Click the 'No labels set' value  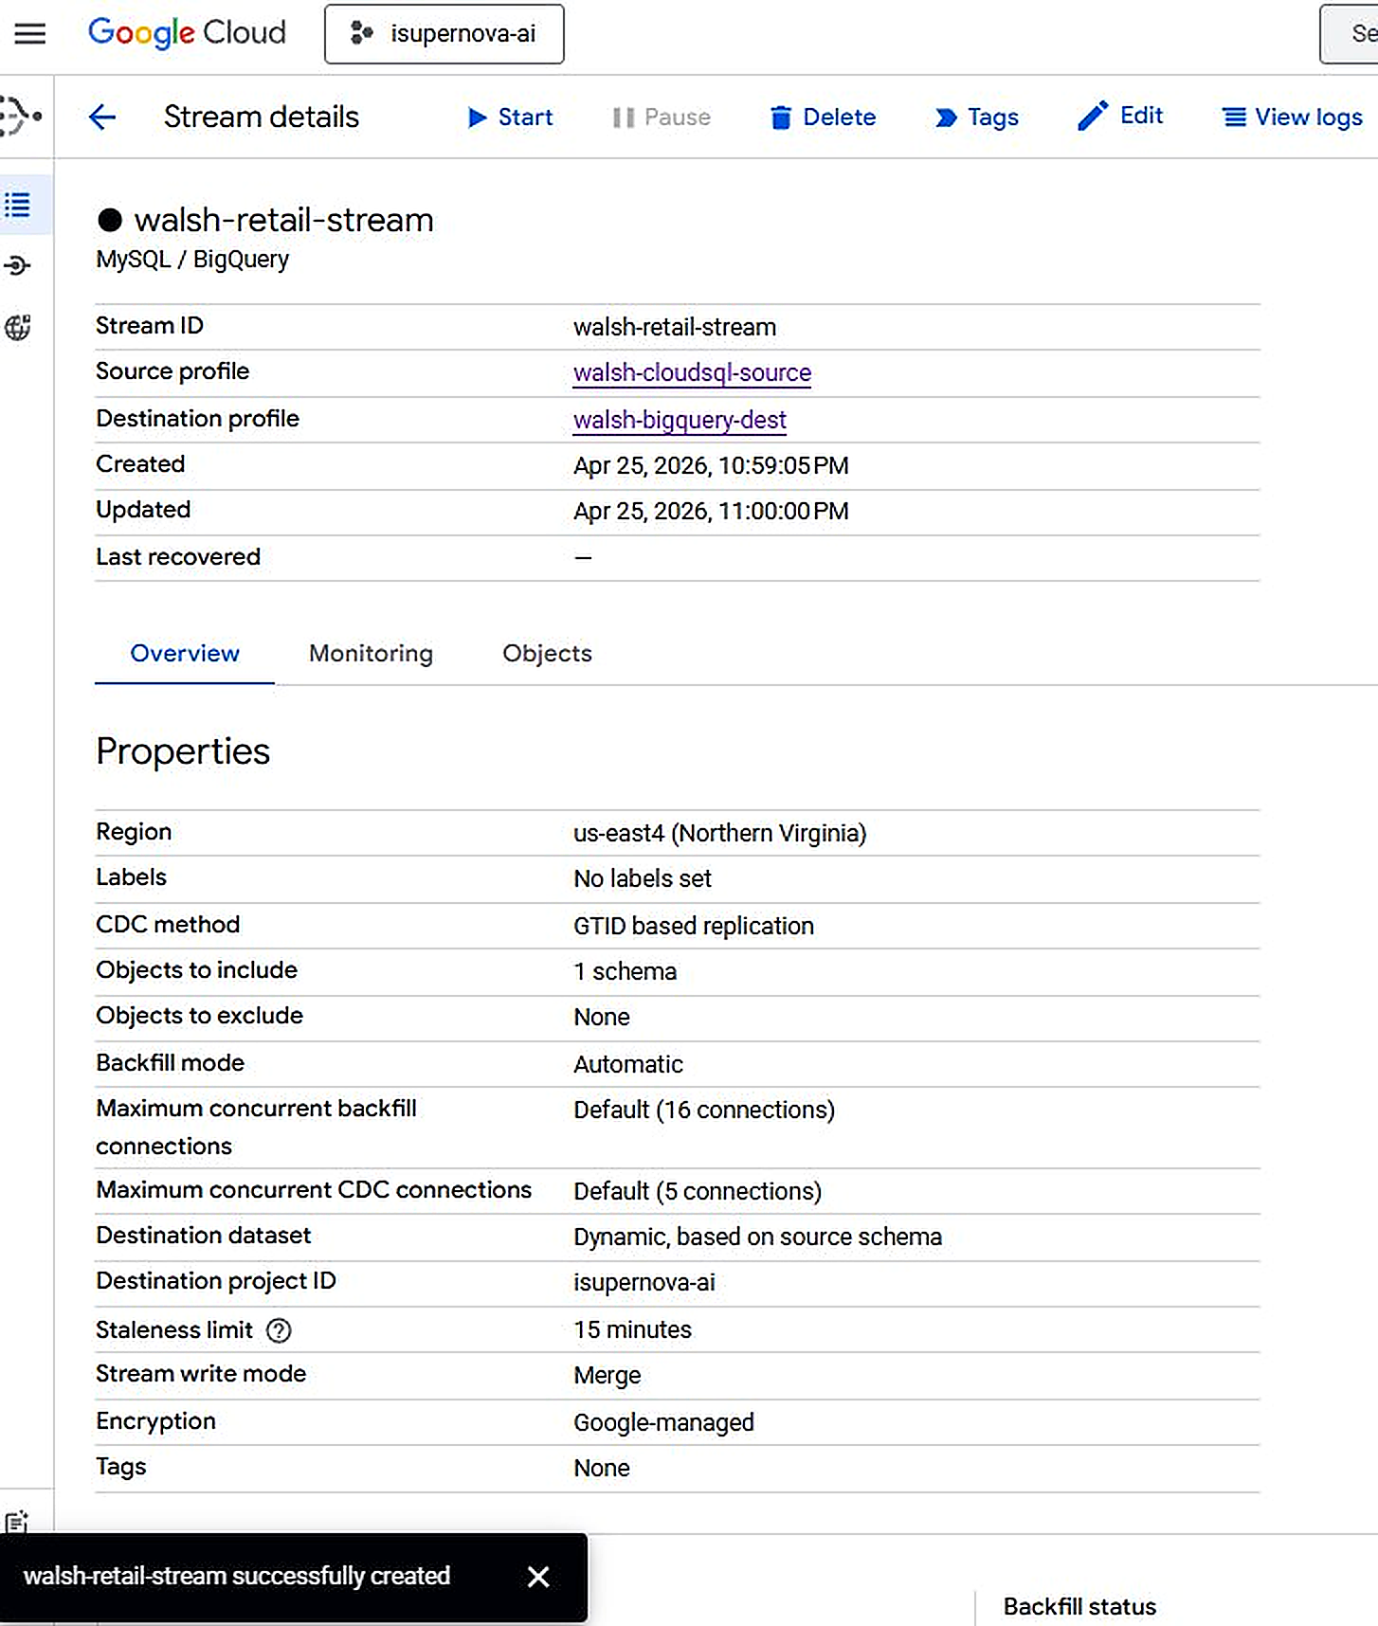pos(643,878)
